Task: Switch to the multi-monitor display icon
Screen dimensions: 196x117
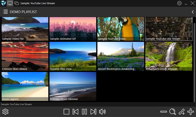Action: (16, 3)
